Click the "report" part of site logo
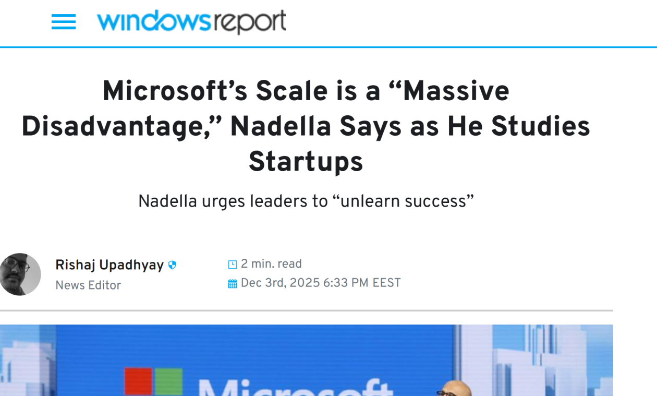Screen dimensions: 657x396 coord(249,22)
